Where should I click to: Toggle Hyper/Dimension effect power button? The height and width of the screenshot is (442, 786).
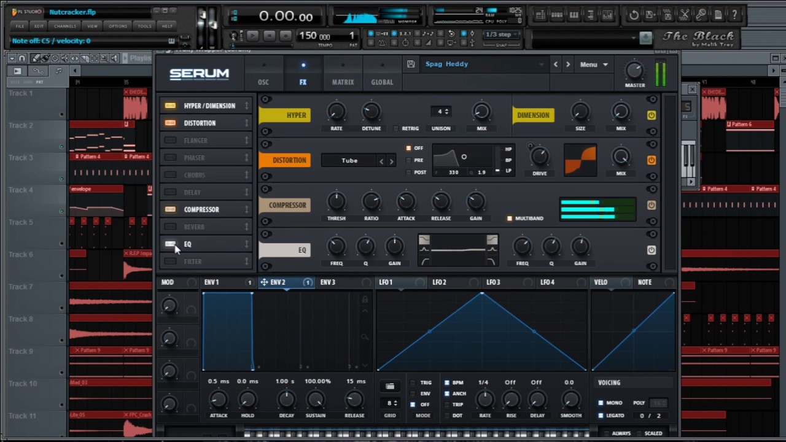click(x=652, y=115)
